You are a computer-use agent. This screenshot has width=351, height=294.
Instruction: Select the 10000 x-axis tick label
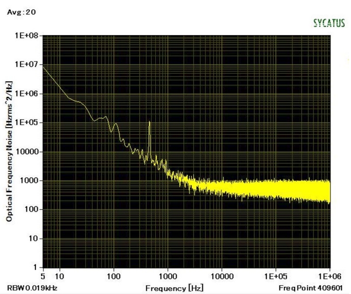click(x=222, y=275)
